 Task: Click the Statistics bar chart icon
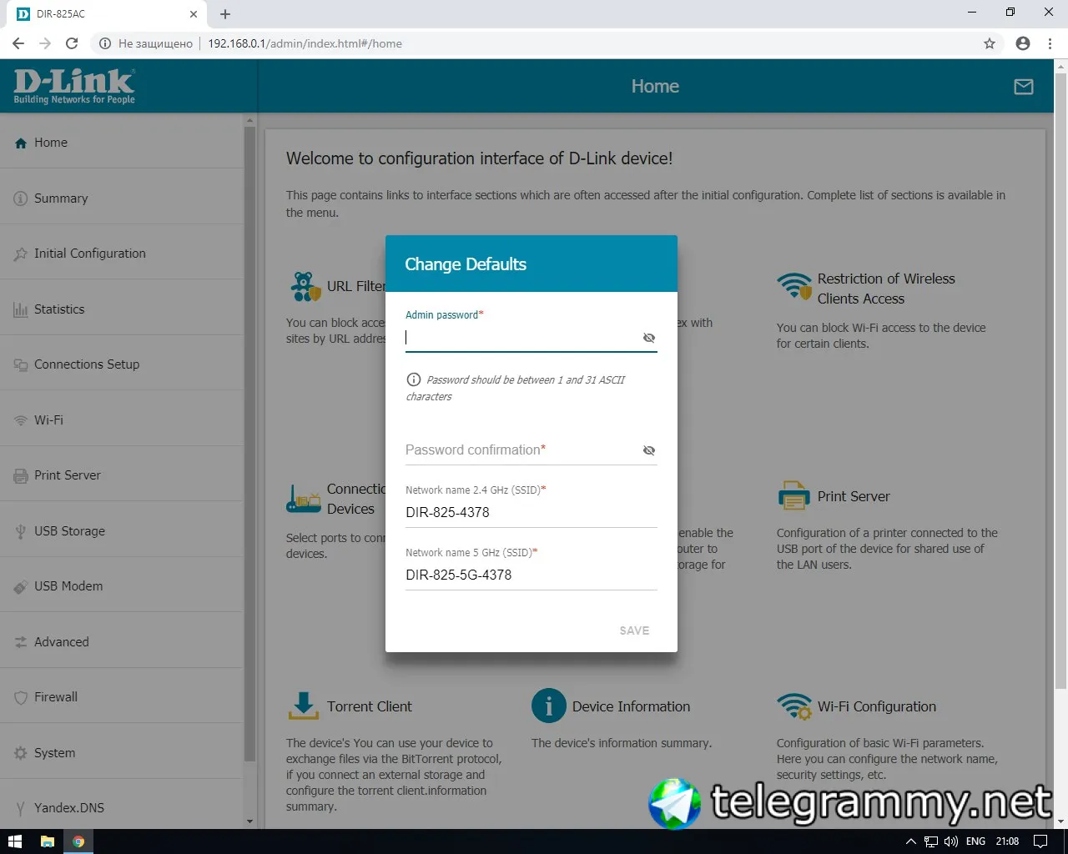[21, 309]
